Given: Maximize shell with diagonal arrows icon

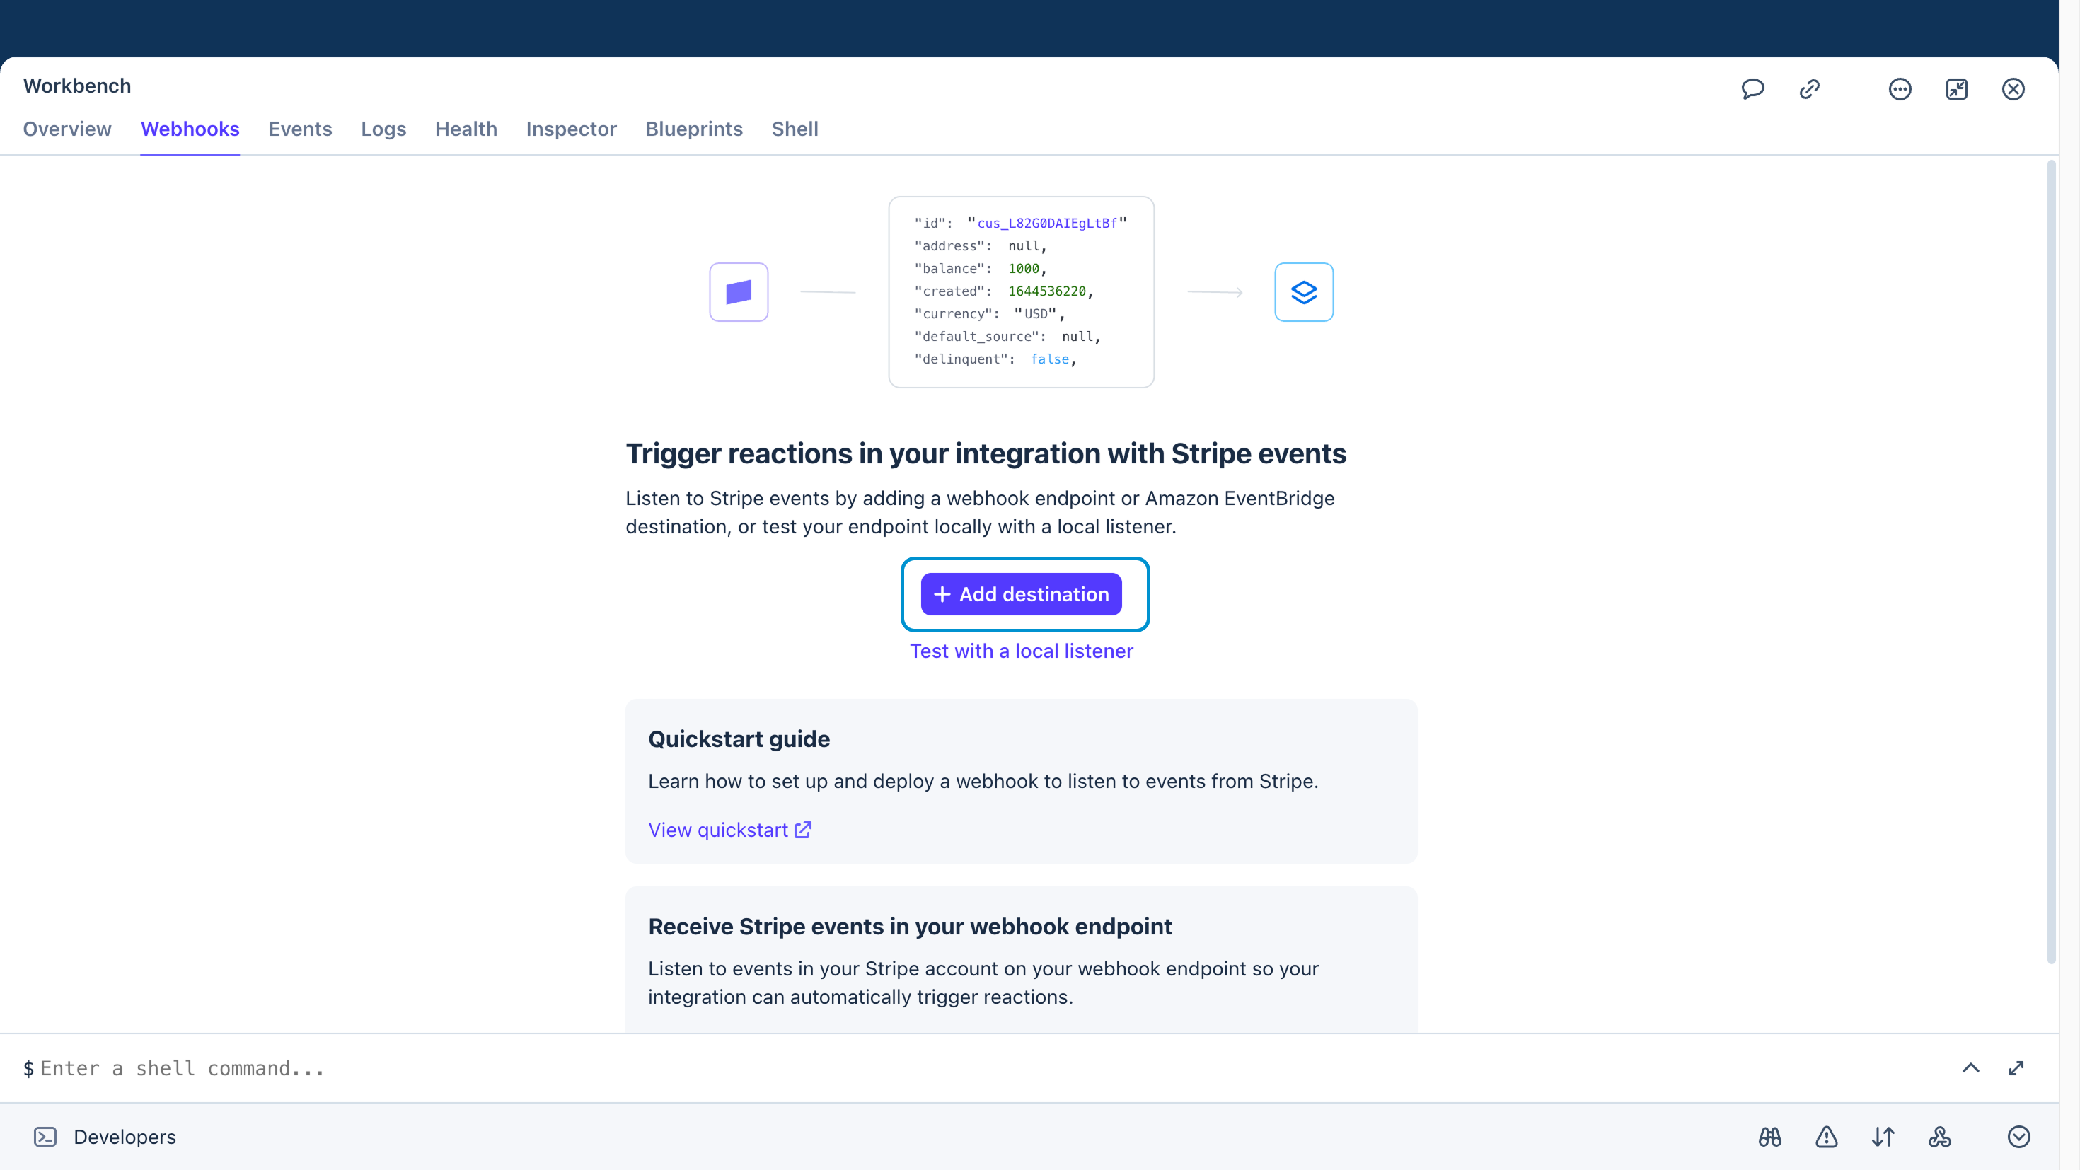Looking at the screenshot, I should pyautogui.click(x=2016, y=1067).
